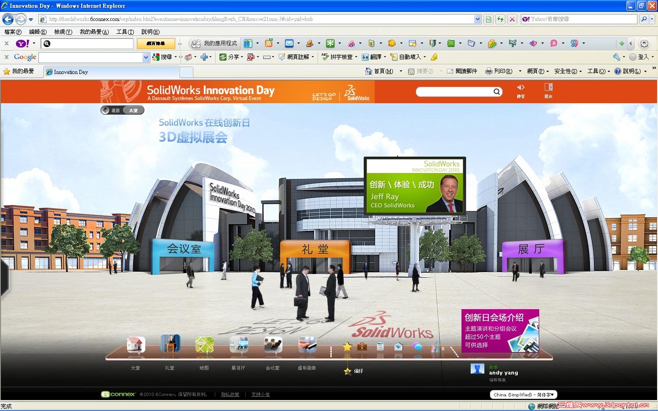Viewport: 658px width, 411px height.
Task: Open the chat bubbles icon in dock
Action: click(x=417, y=347)
